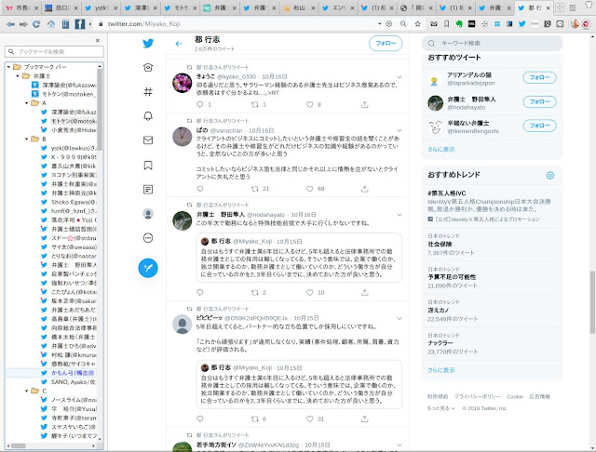
Task: Switch to the モトケン browser tab
Action: point(182,7)
